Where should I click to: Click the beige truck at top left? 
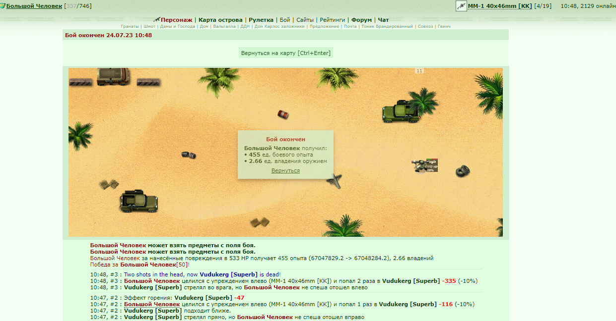(114, 77)
